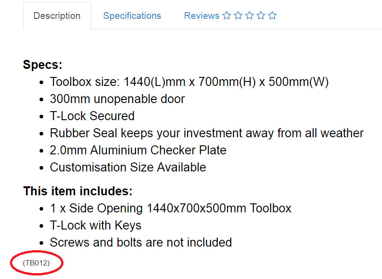The image size is (382, 279).
Task: Click the This item includes heading
Action: (x=78, y=191)
